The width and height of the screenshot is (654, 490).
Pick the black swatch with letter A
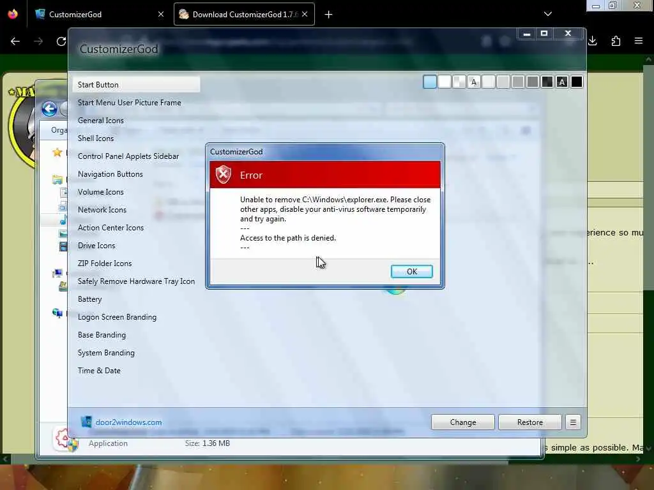pos(562,82)
